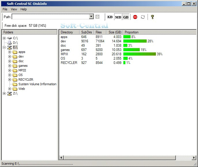The image size is (198, 167).
Task: Expand the RECYCLER folder node
Action: 10,79
